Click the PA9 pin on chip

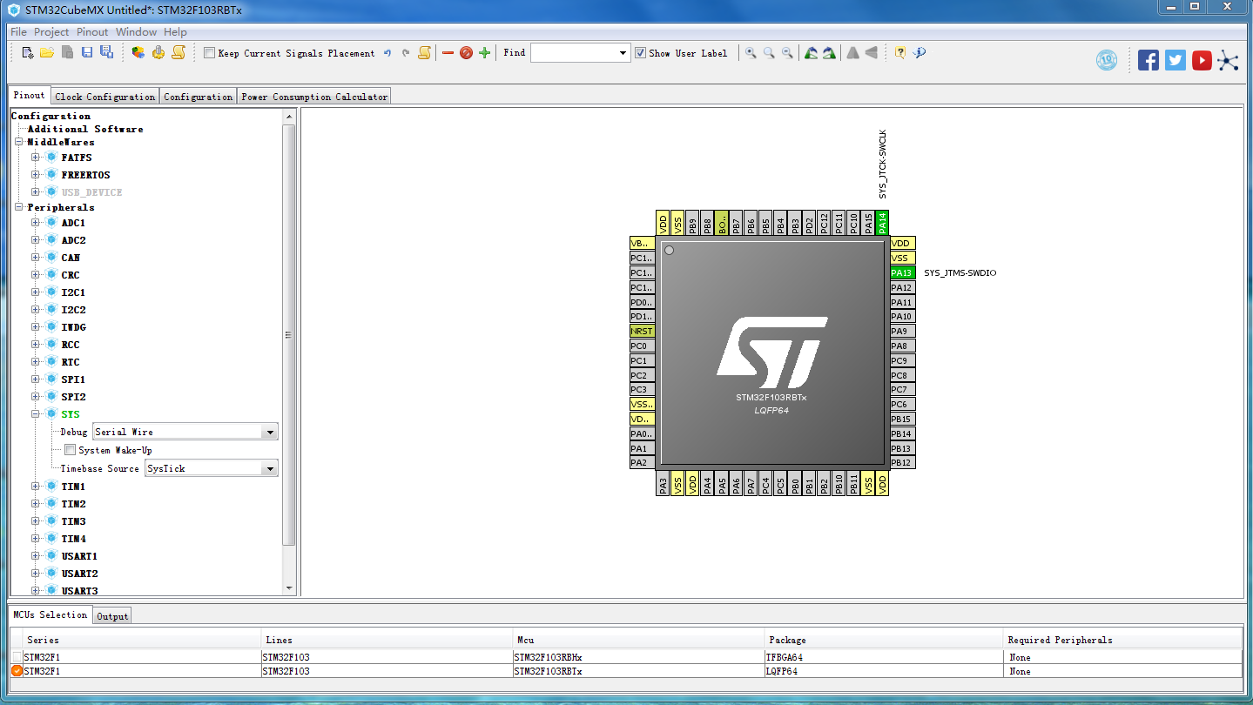[x=902, y=331]
